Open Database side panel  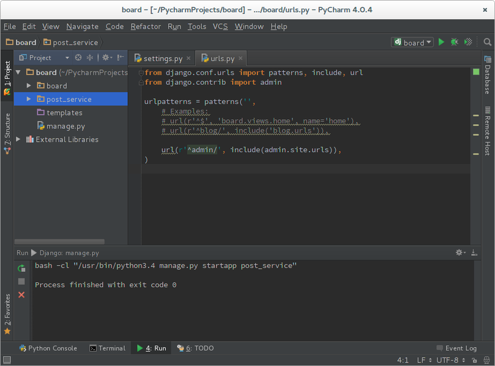(488, 75)
